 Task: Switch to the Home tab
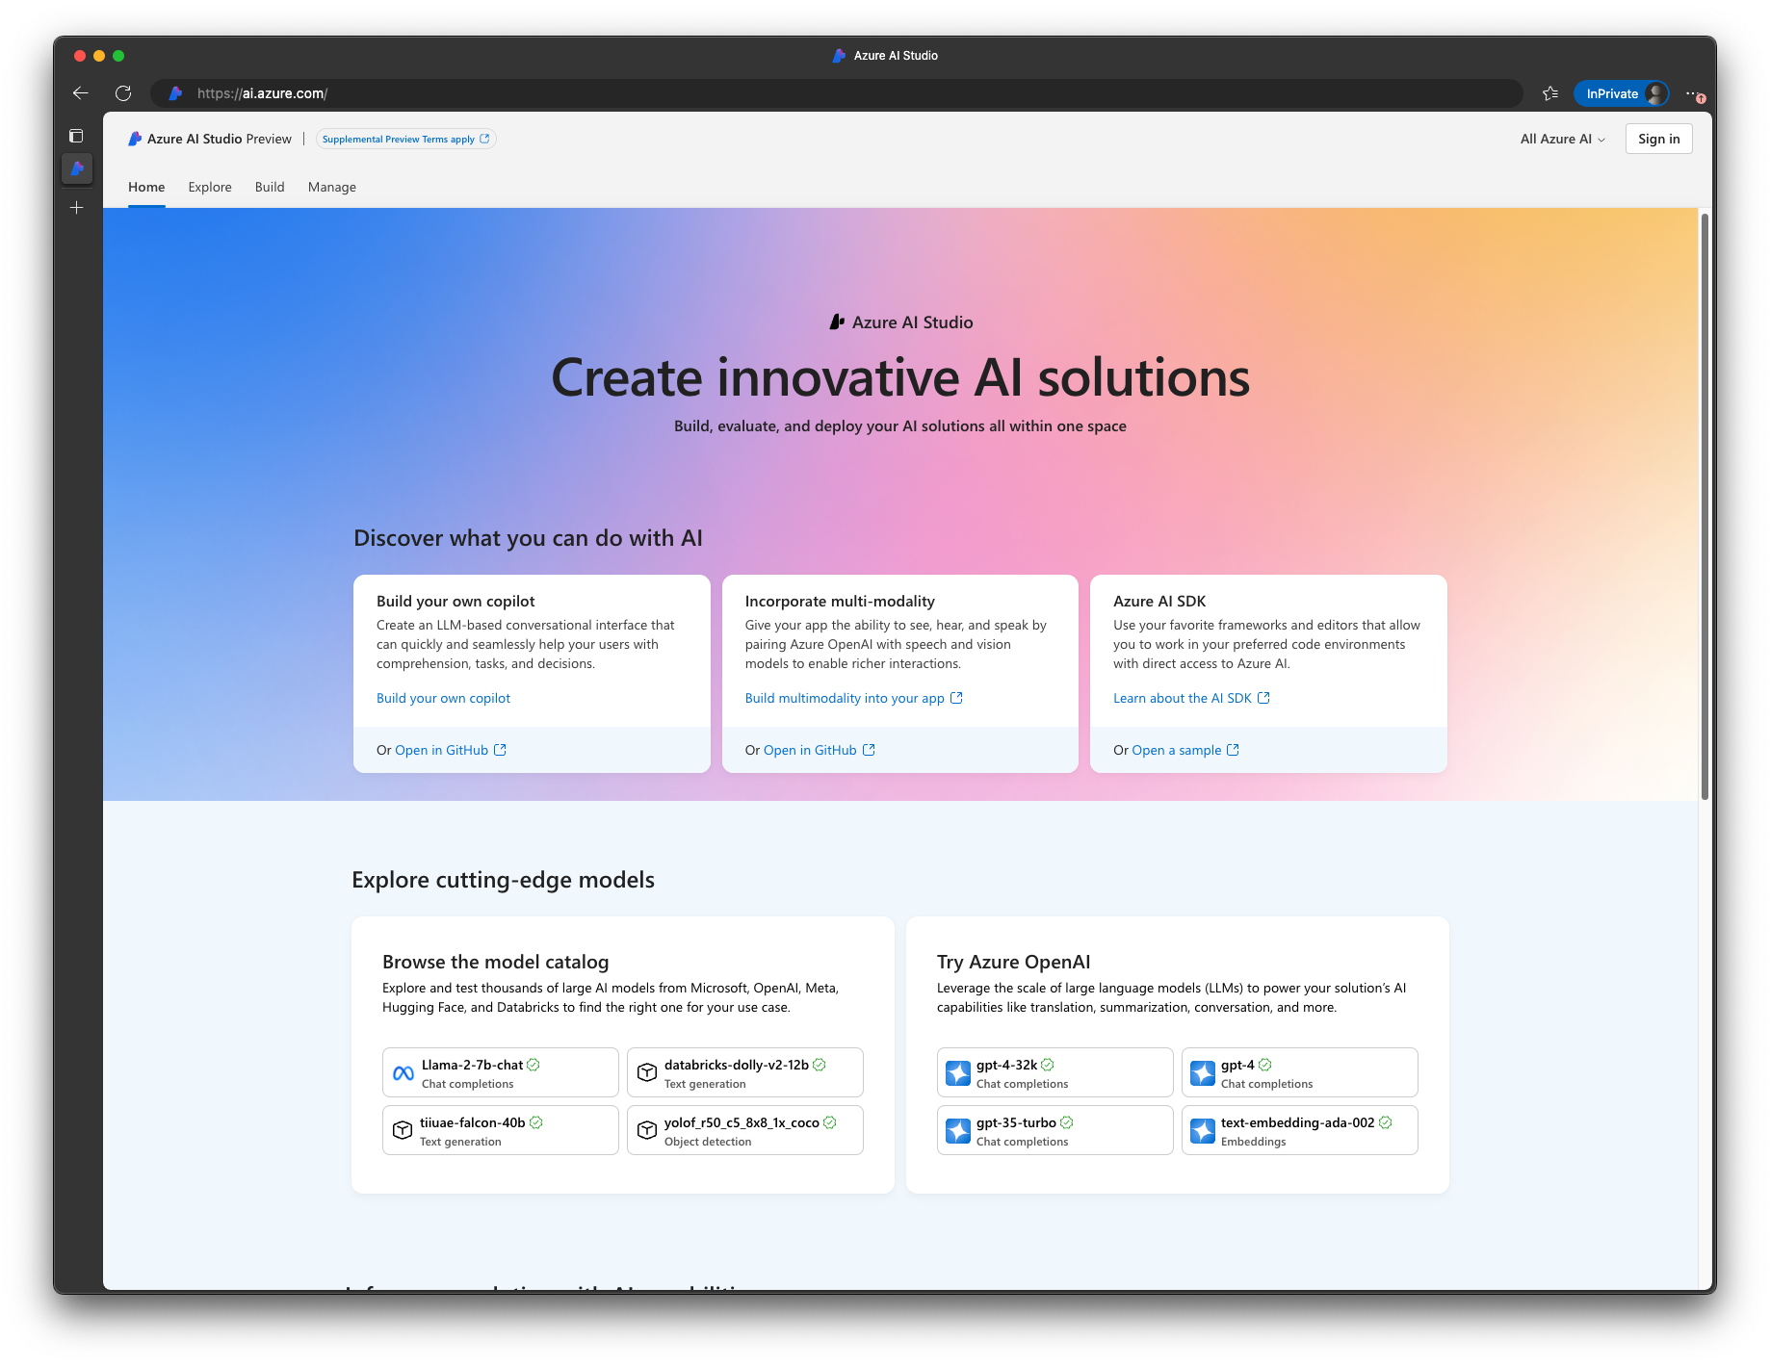[x=146, y=187]
